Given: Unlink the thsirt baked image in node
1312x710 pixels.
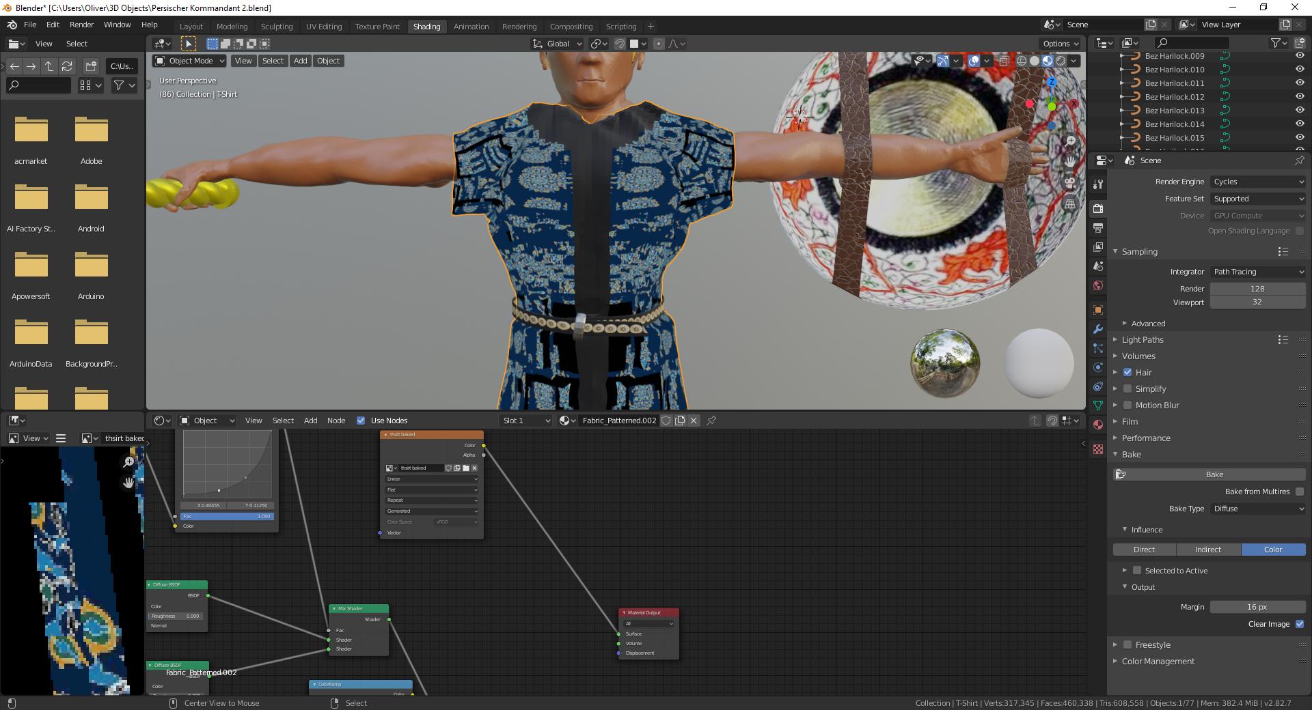Looking at the screenshot, I should tap(475, 468).
